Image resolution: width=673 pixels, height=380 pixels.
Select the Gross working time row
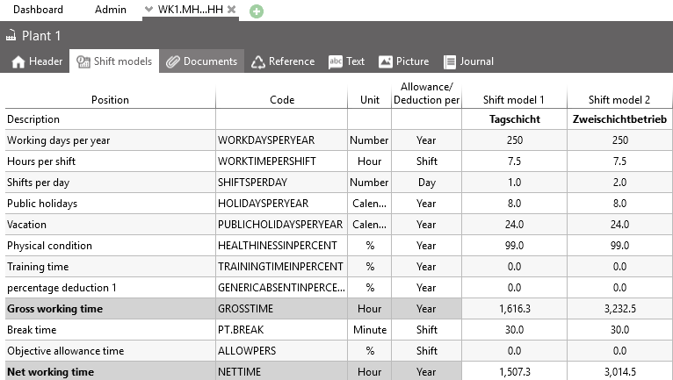click(x=110, y=309)
